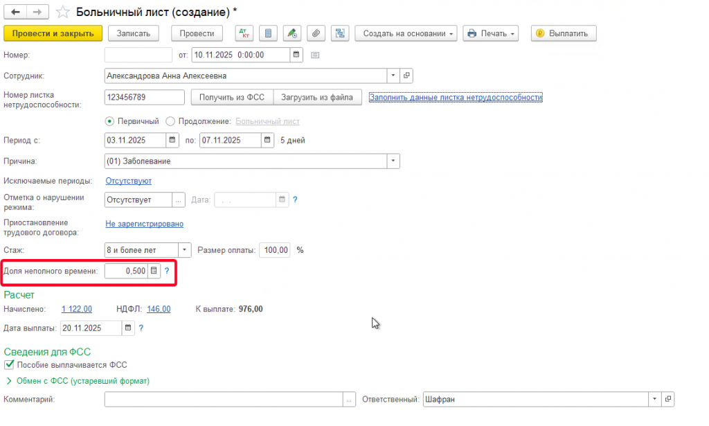709x426 pixels.
Task: Attach files using the paperclip icon
Action: click(316, 33)
